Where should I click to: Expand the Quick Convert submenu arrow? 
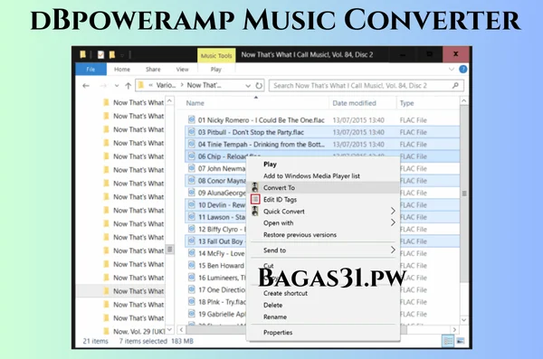[393, 211]
